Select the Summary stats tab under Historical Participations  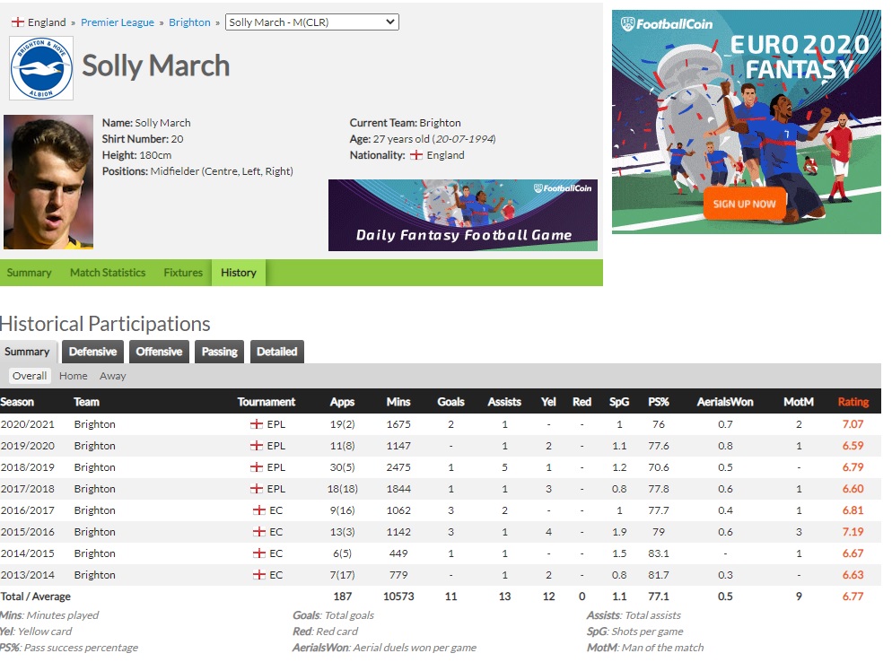(x=27, y=352)
